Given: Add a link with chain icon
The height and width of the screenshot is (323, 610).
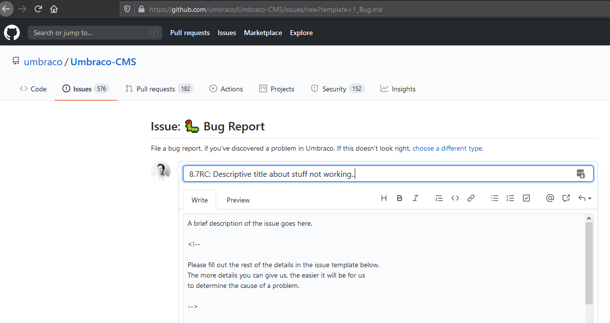Looking at the screenshot, I should (x=471, y=198).
